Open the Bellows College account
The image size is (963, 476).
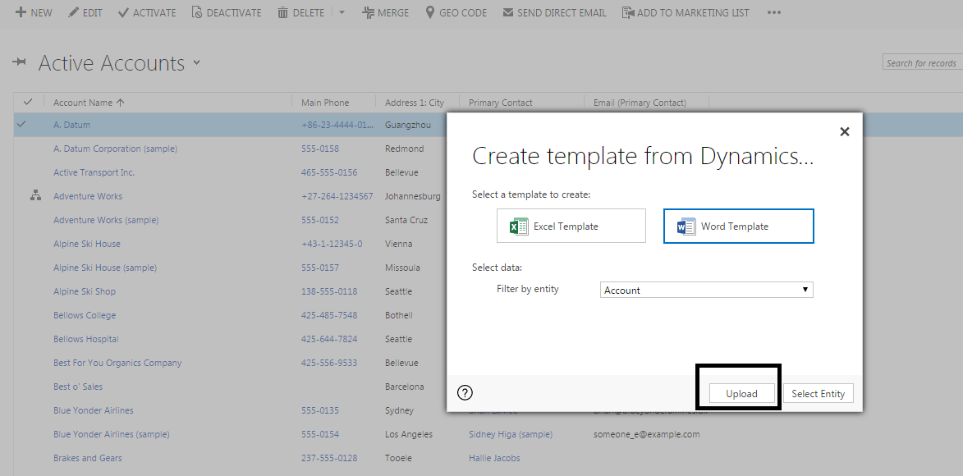pyautogui.click(x=85, y=315)
